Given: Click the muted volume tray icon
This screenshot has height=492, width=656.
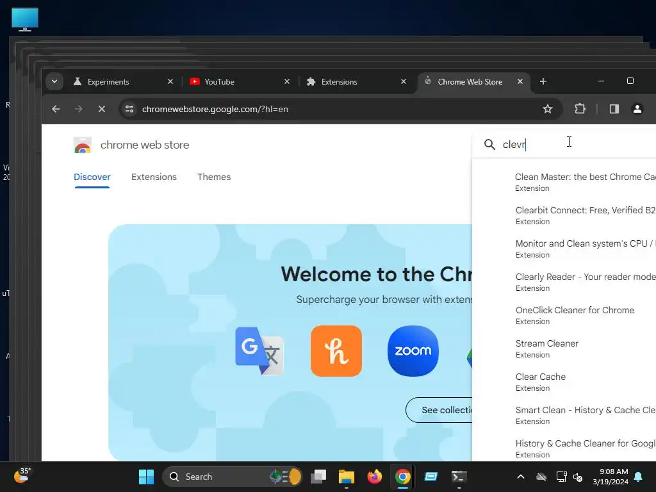Looking at the screenshot, I should [x=578, y=477].
